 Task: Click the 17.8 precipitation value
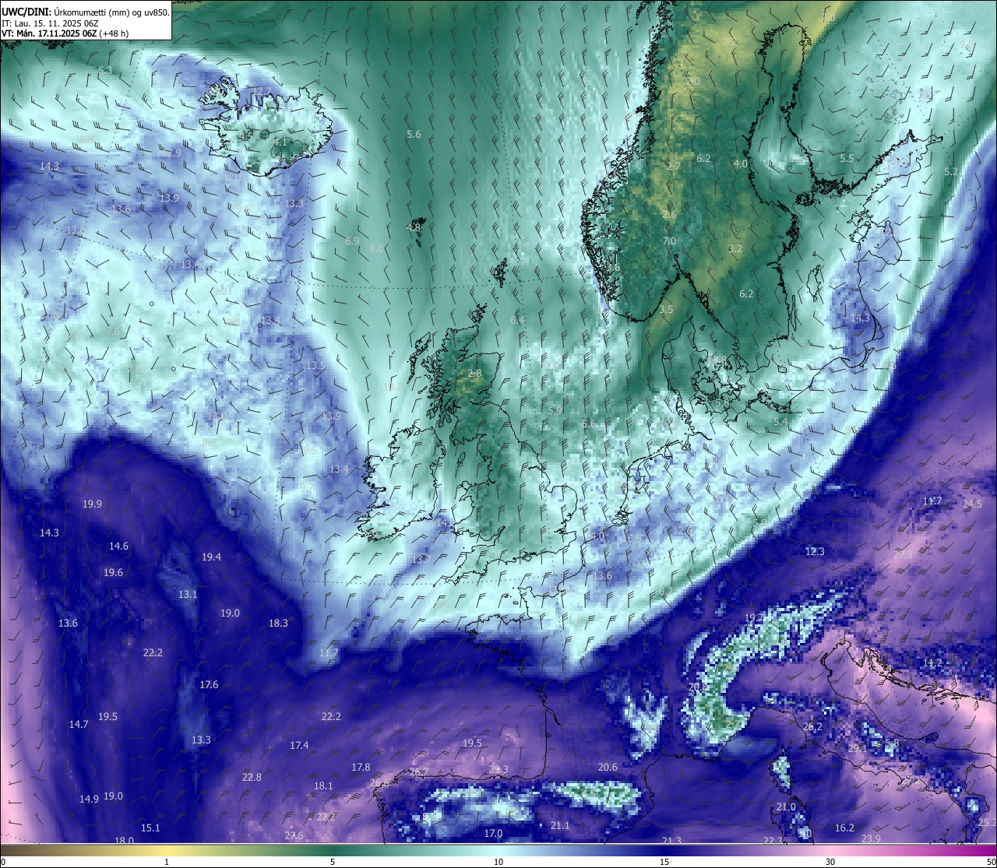361,768
